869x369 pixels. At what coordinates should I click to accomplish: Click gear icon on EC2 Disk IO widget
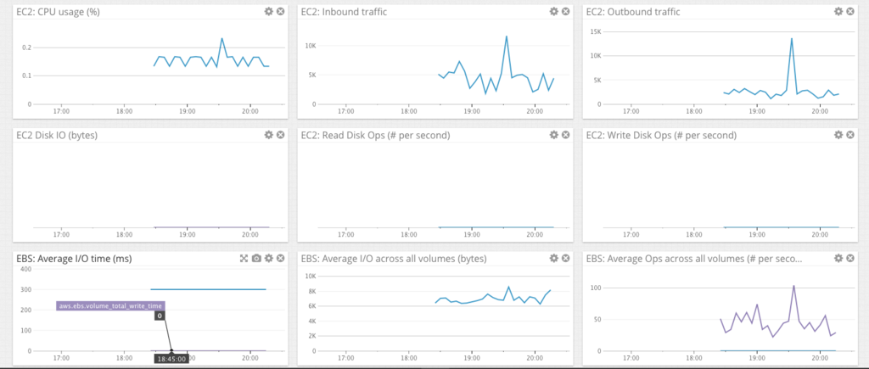click(269, 135)
